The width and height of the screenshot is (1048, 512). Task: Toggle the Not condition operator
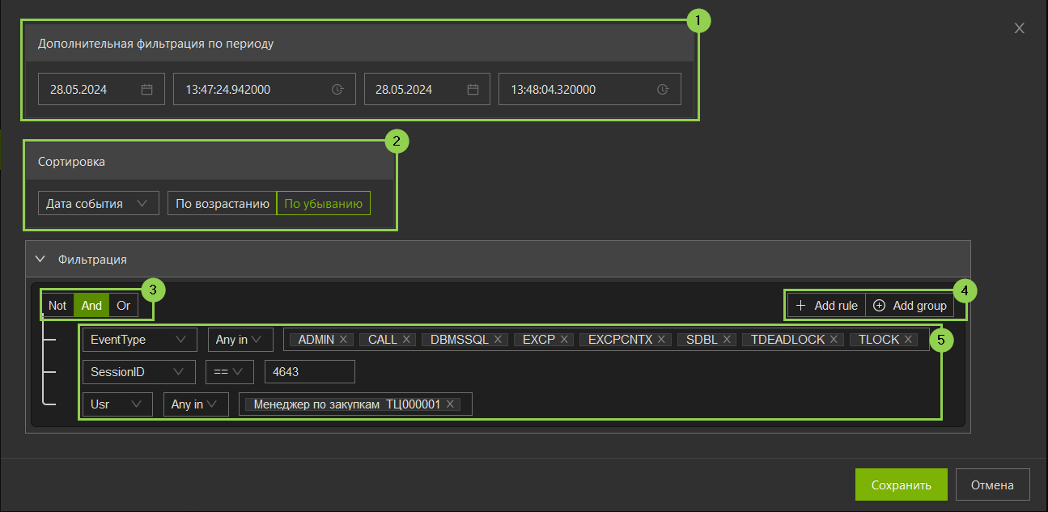(57, 306)
